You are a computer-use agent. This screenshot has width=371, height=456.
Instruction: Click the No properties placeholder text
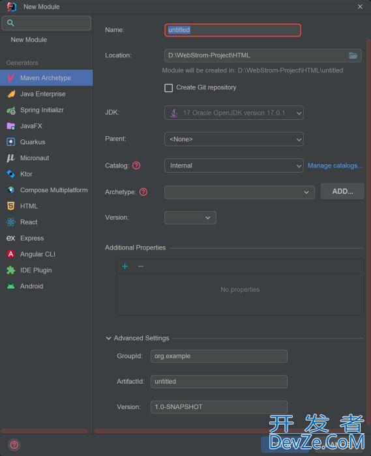240,290
